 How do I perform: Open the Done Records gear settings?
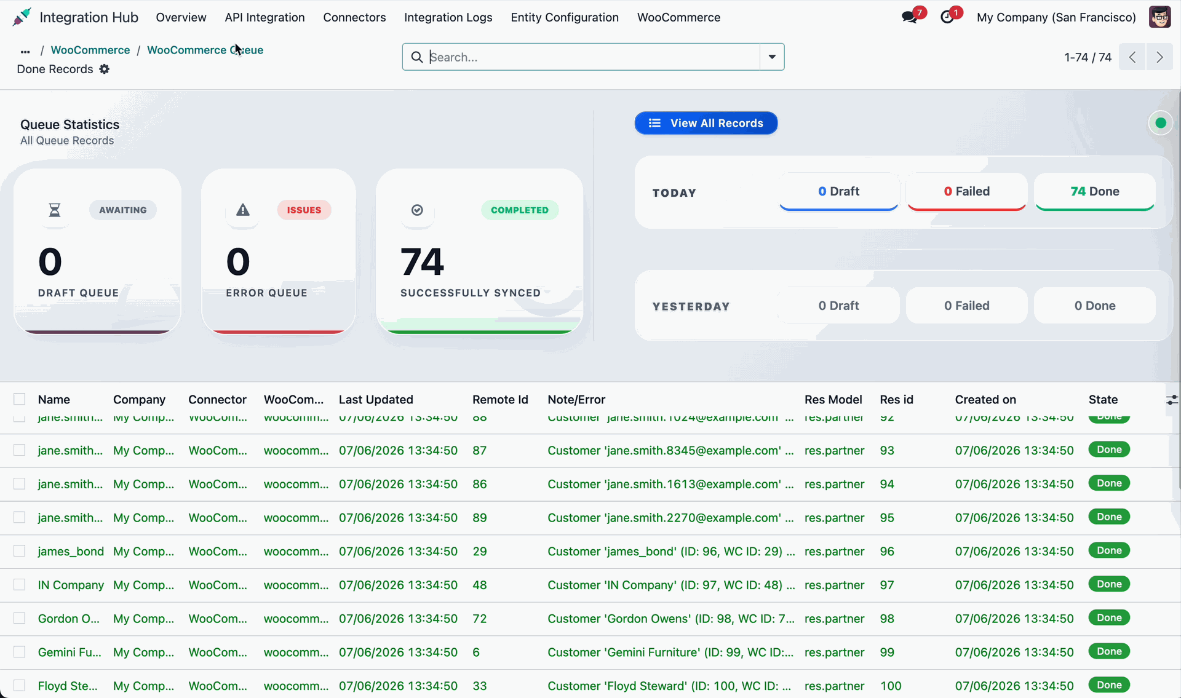point(105,69)
